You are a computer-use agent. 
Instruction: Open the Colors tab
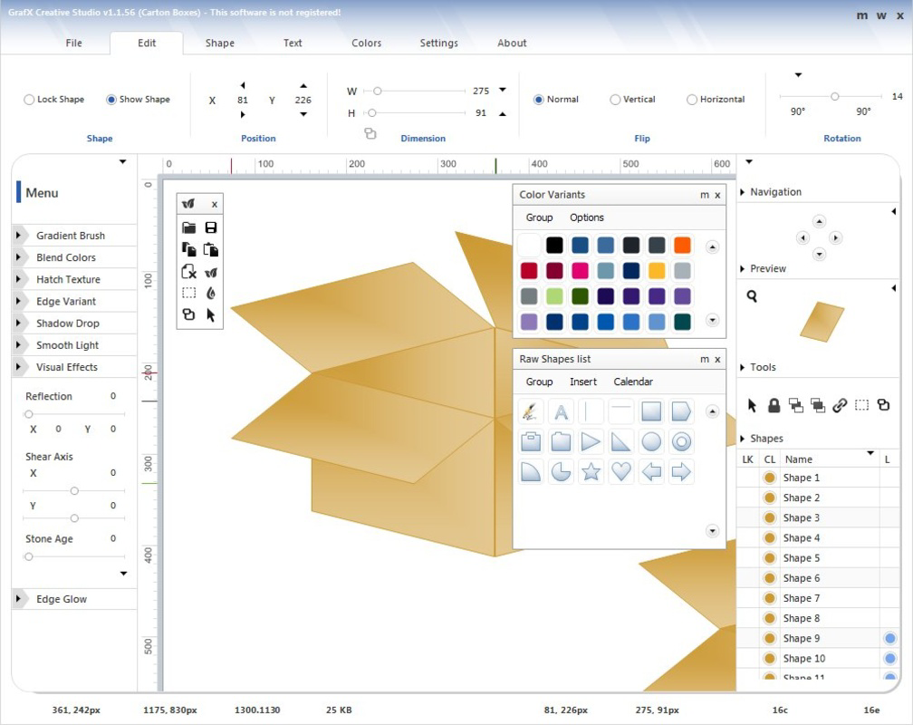click(366, 43)
